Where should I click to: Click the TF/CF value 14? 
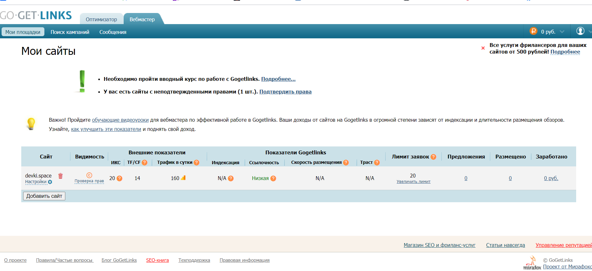(x=137, y=178)
